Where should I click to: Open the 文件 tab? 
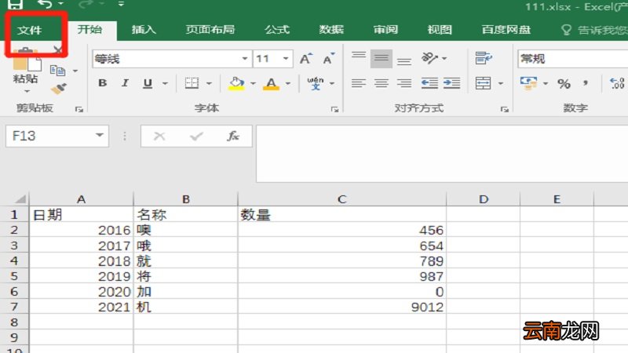click(29, 30)
